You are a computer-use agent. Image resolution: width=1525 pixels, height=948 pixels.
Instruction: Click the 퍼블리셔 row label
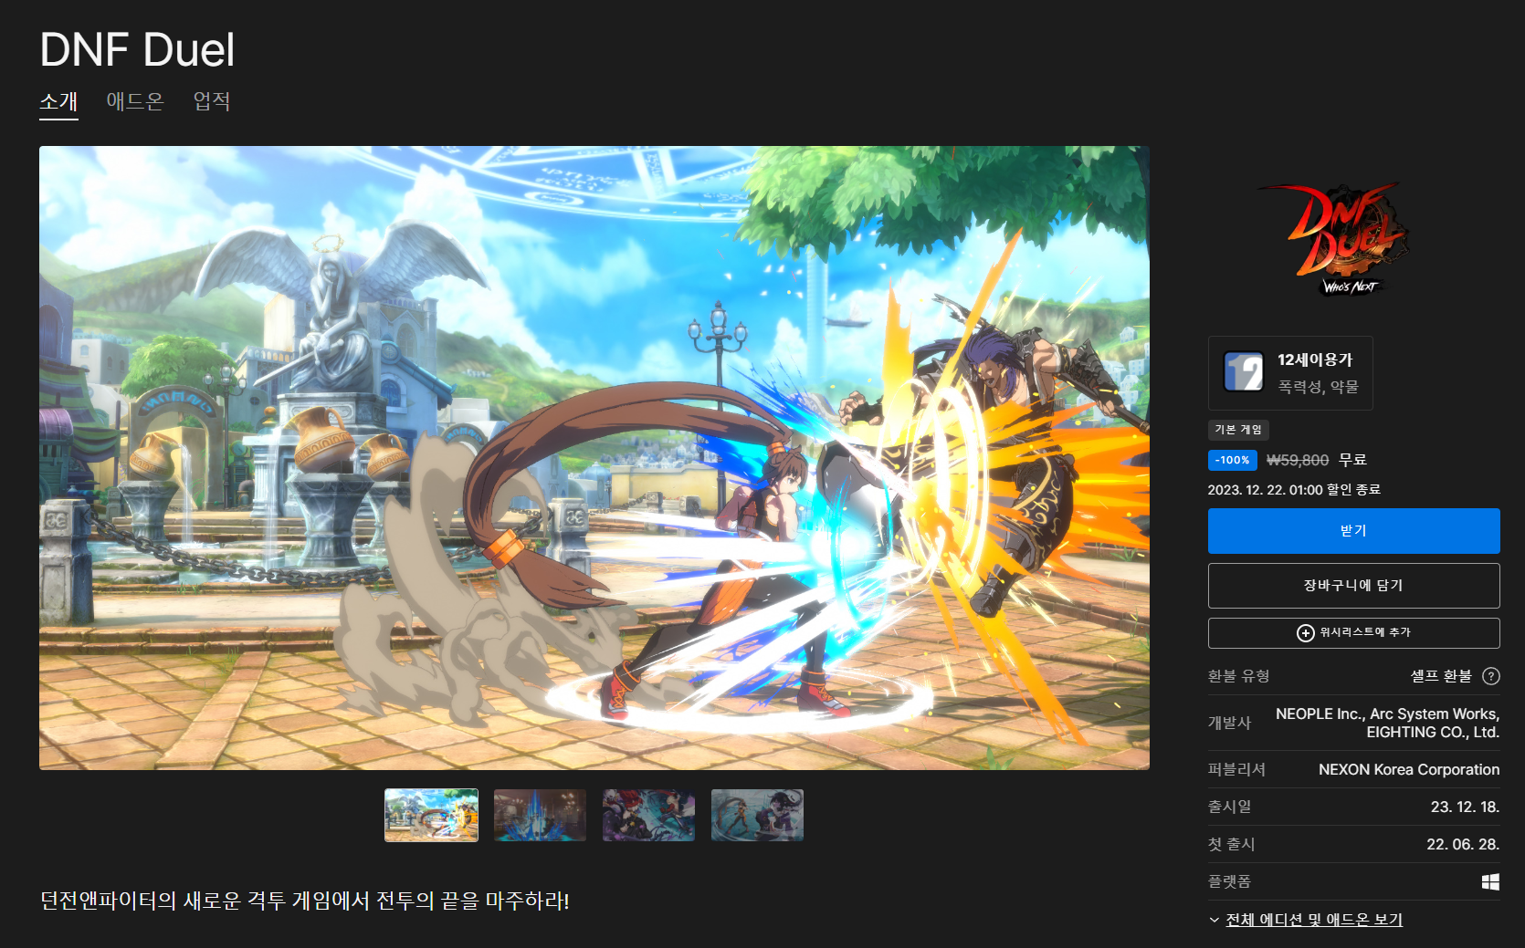(1236, 769)
